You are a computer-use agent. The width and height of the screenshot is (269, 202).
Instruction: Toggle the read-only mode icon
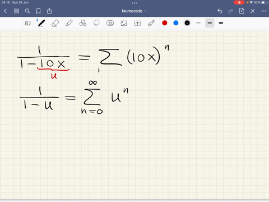coord(27,23)
